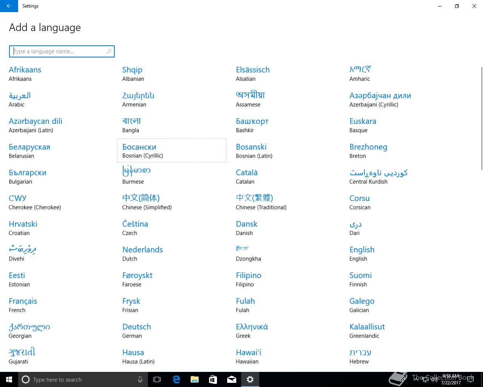Choose Nederlands (Dutch)
This screenshot has height=387, width=483.
point(172,253)
